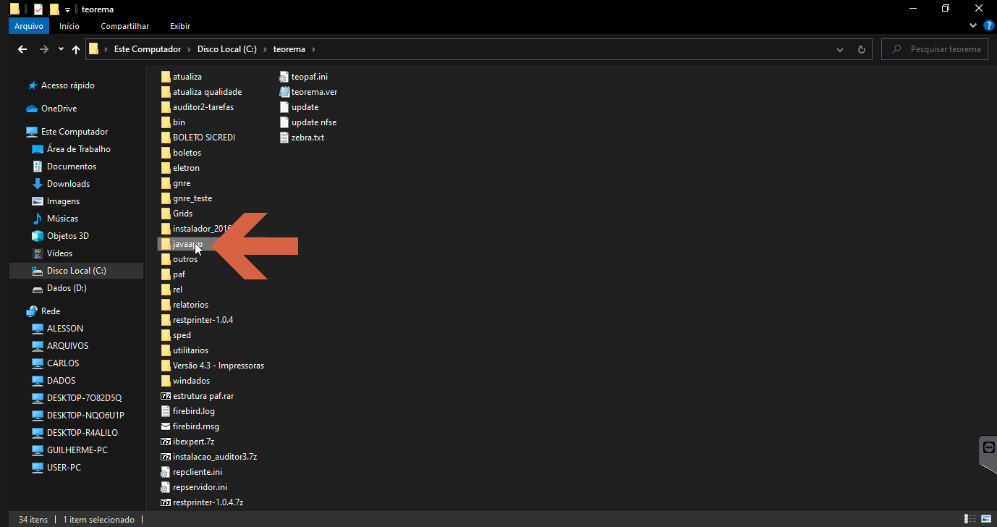Select Dados (D:) drive in sidebar
997x527 pixels.
67,288
